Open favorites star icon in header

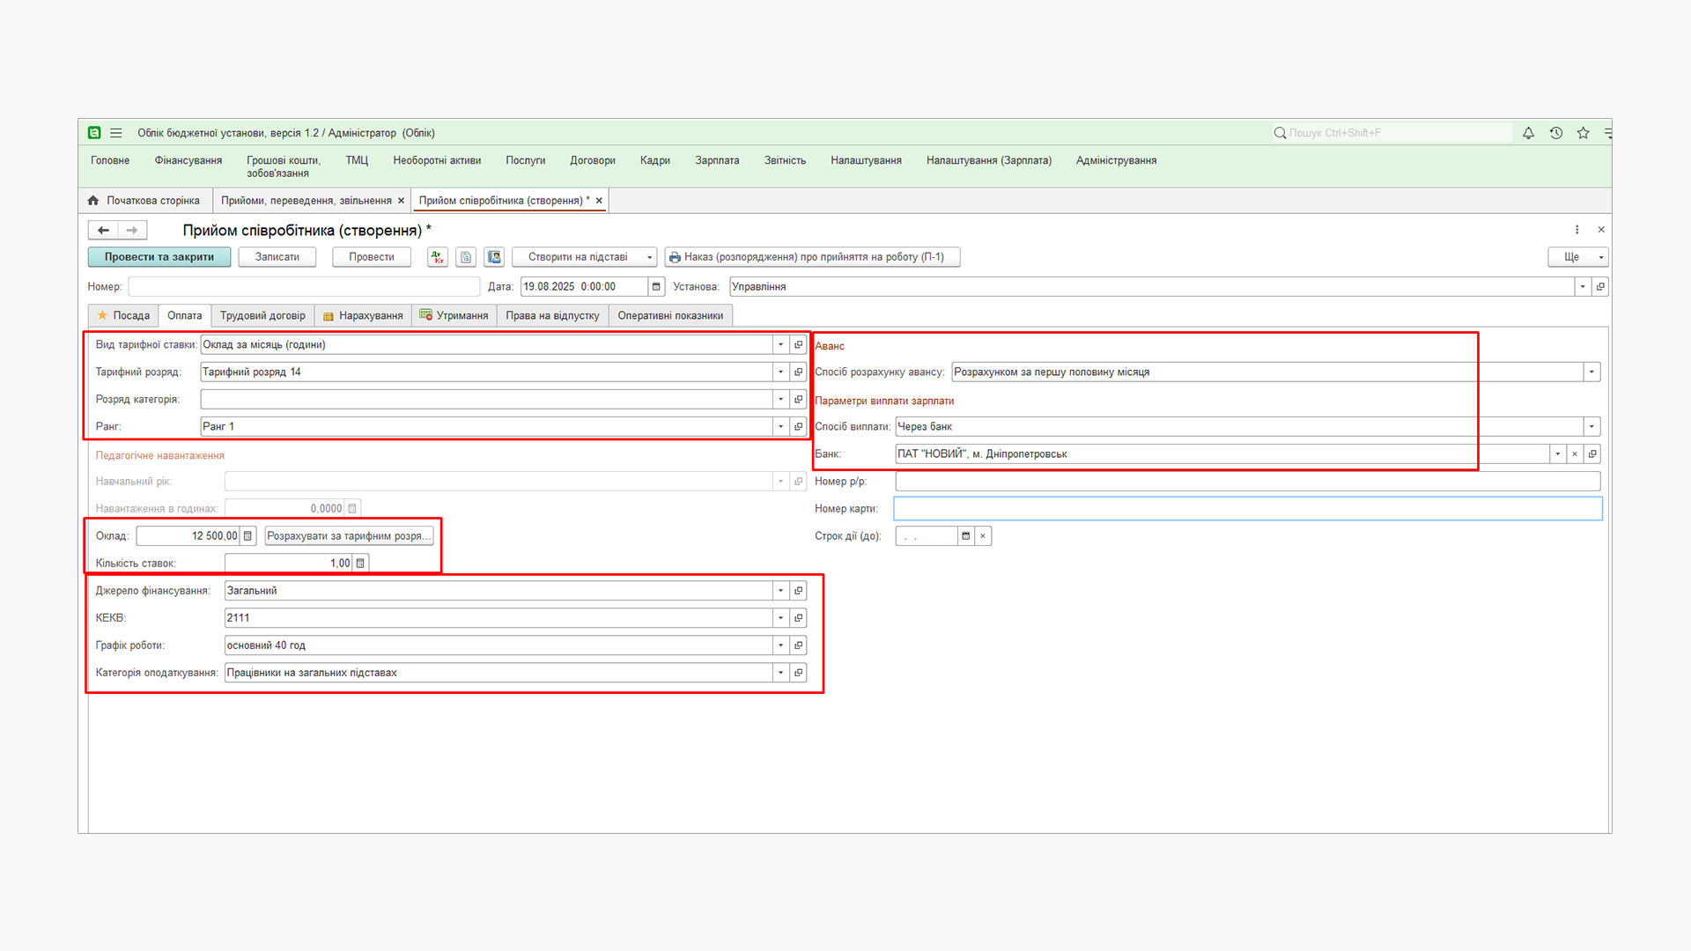(x=1584, y=133)
